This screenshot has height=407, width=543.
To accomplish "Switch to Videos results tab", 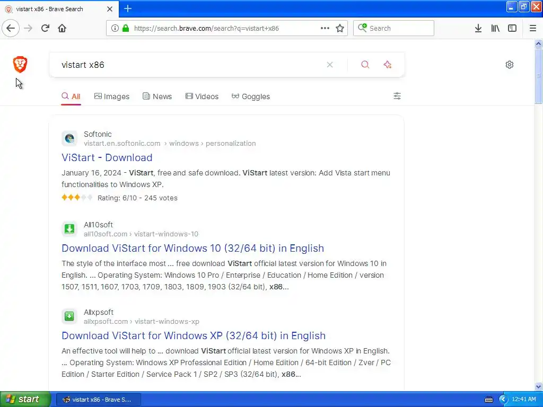I will pos(202,96).
